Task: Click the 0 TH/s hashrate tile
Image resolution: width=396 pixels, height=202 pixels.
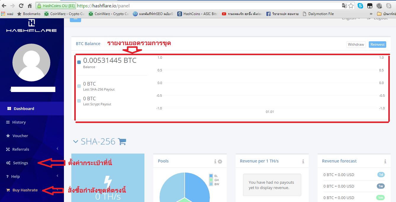Action: [108, 178]
